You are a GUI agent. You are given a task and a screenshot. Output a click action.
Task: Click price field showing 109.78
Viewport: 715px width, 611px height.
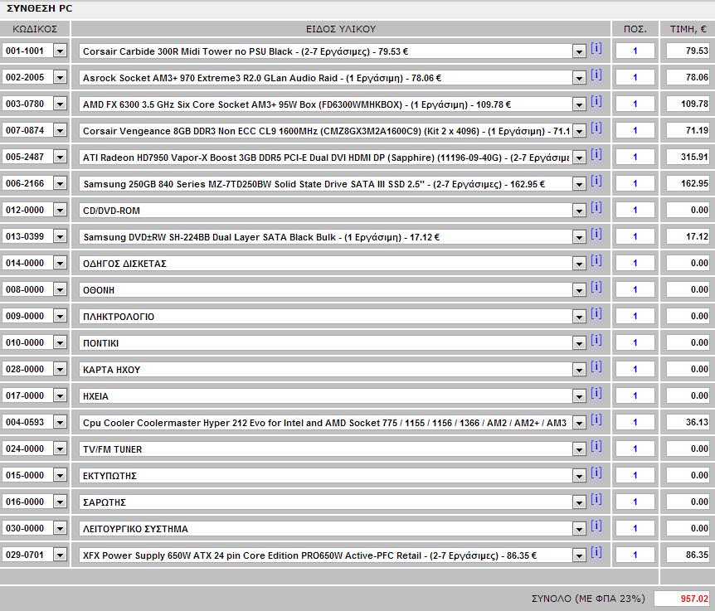click(688, 104)
